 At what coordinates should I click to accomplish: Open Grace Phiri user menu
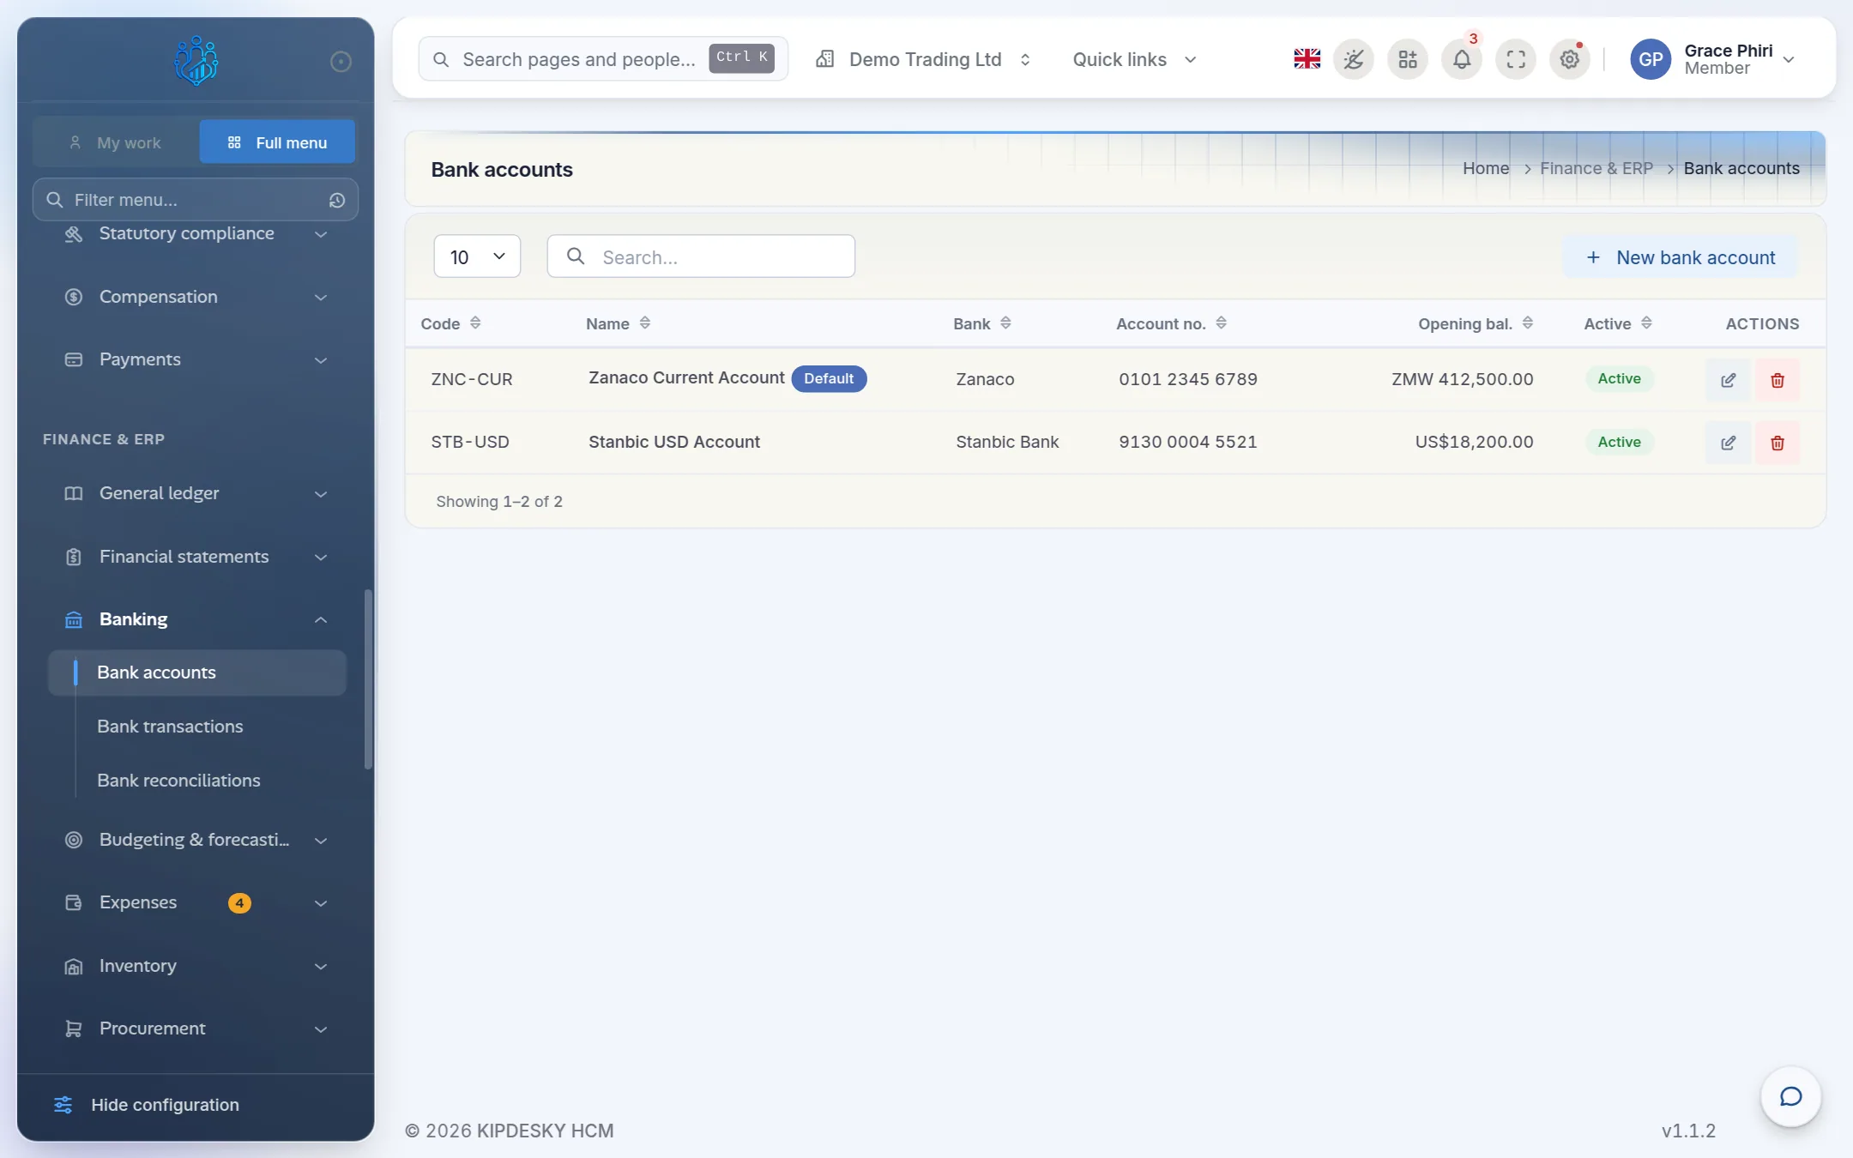point(1712,59)
